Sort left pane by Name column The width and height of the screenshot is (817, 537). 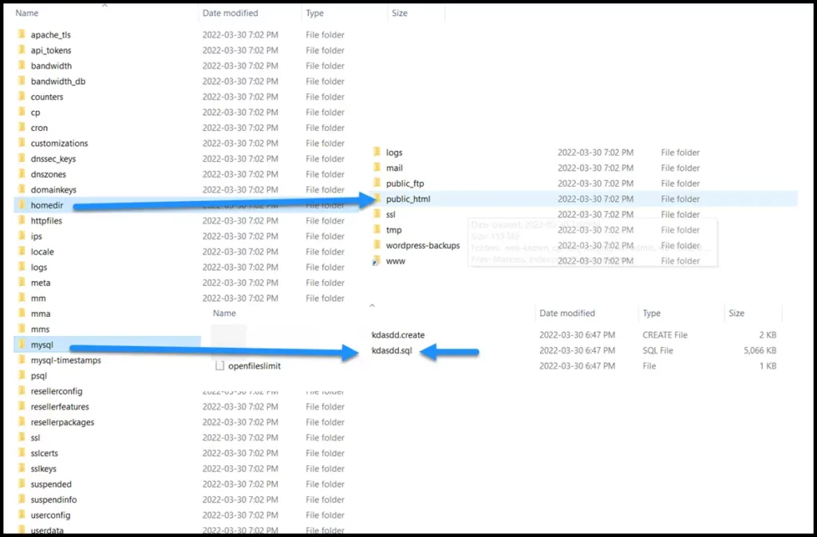click(27, 13)
